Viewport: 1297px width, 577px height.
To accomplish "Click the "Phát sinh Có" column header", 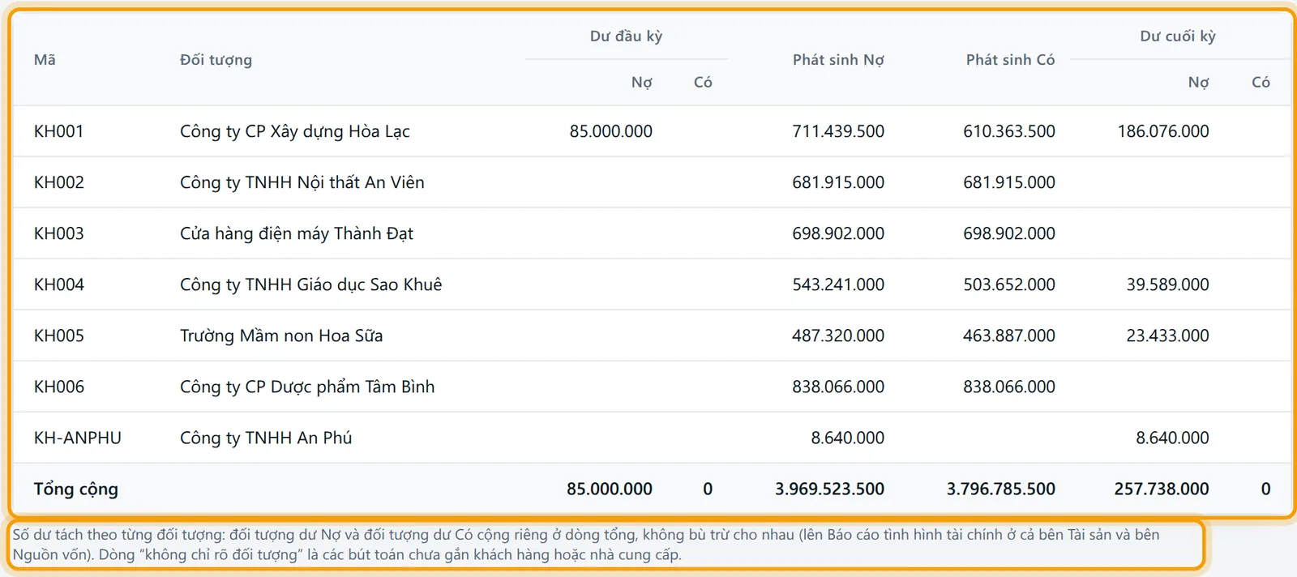I will click(1010, 59).
